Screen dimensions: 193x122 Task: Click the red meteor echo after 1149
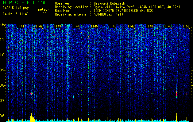pos(176,94)
